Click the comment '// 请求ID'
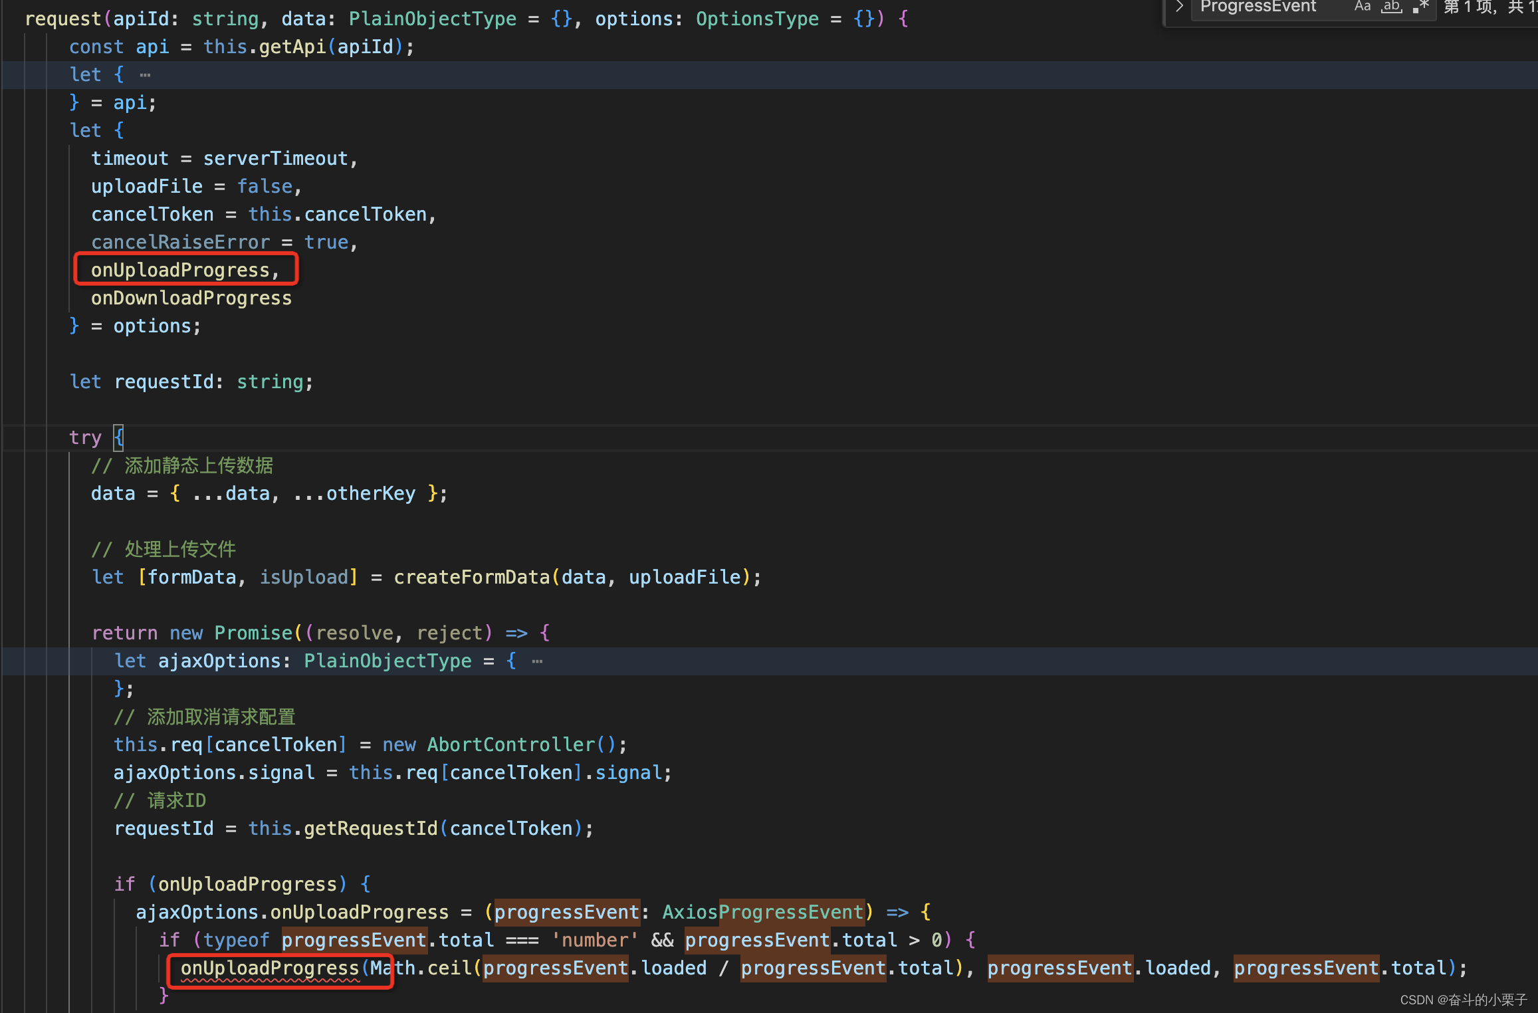This screenshot has height=1013, width=1538. tap(160, 801)
